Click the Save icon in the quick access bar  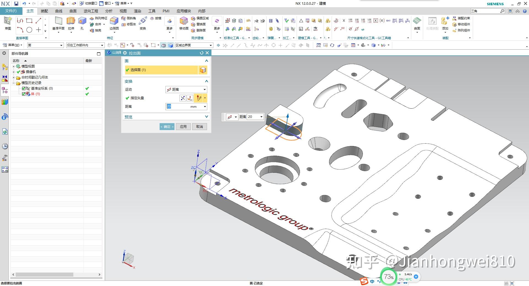coord(16,4)
